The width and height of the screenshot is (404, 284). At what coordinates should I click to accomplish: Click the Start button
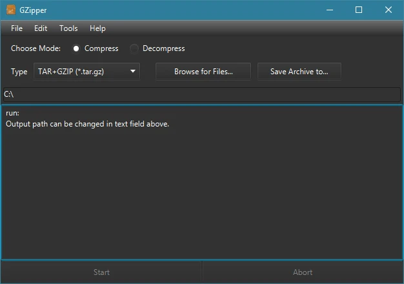point(101,272)
